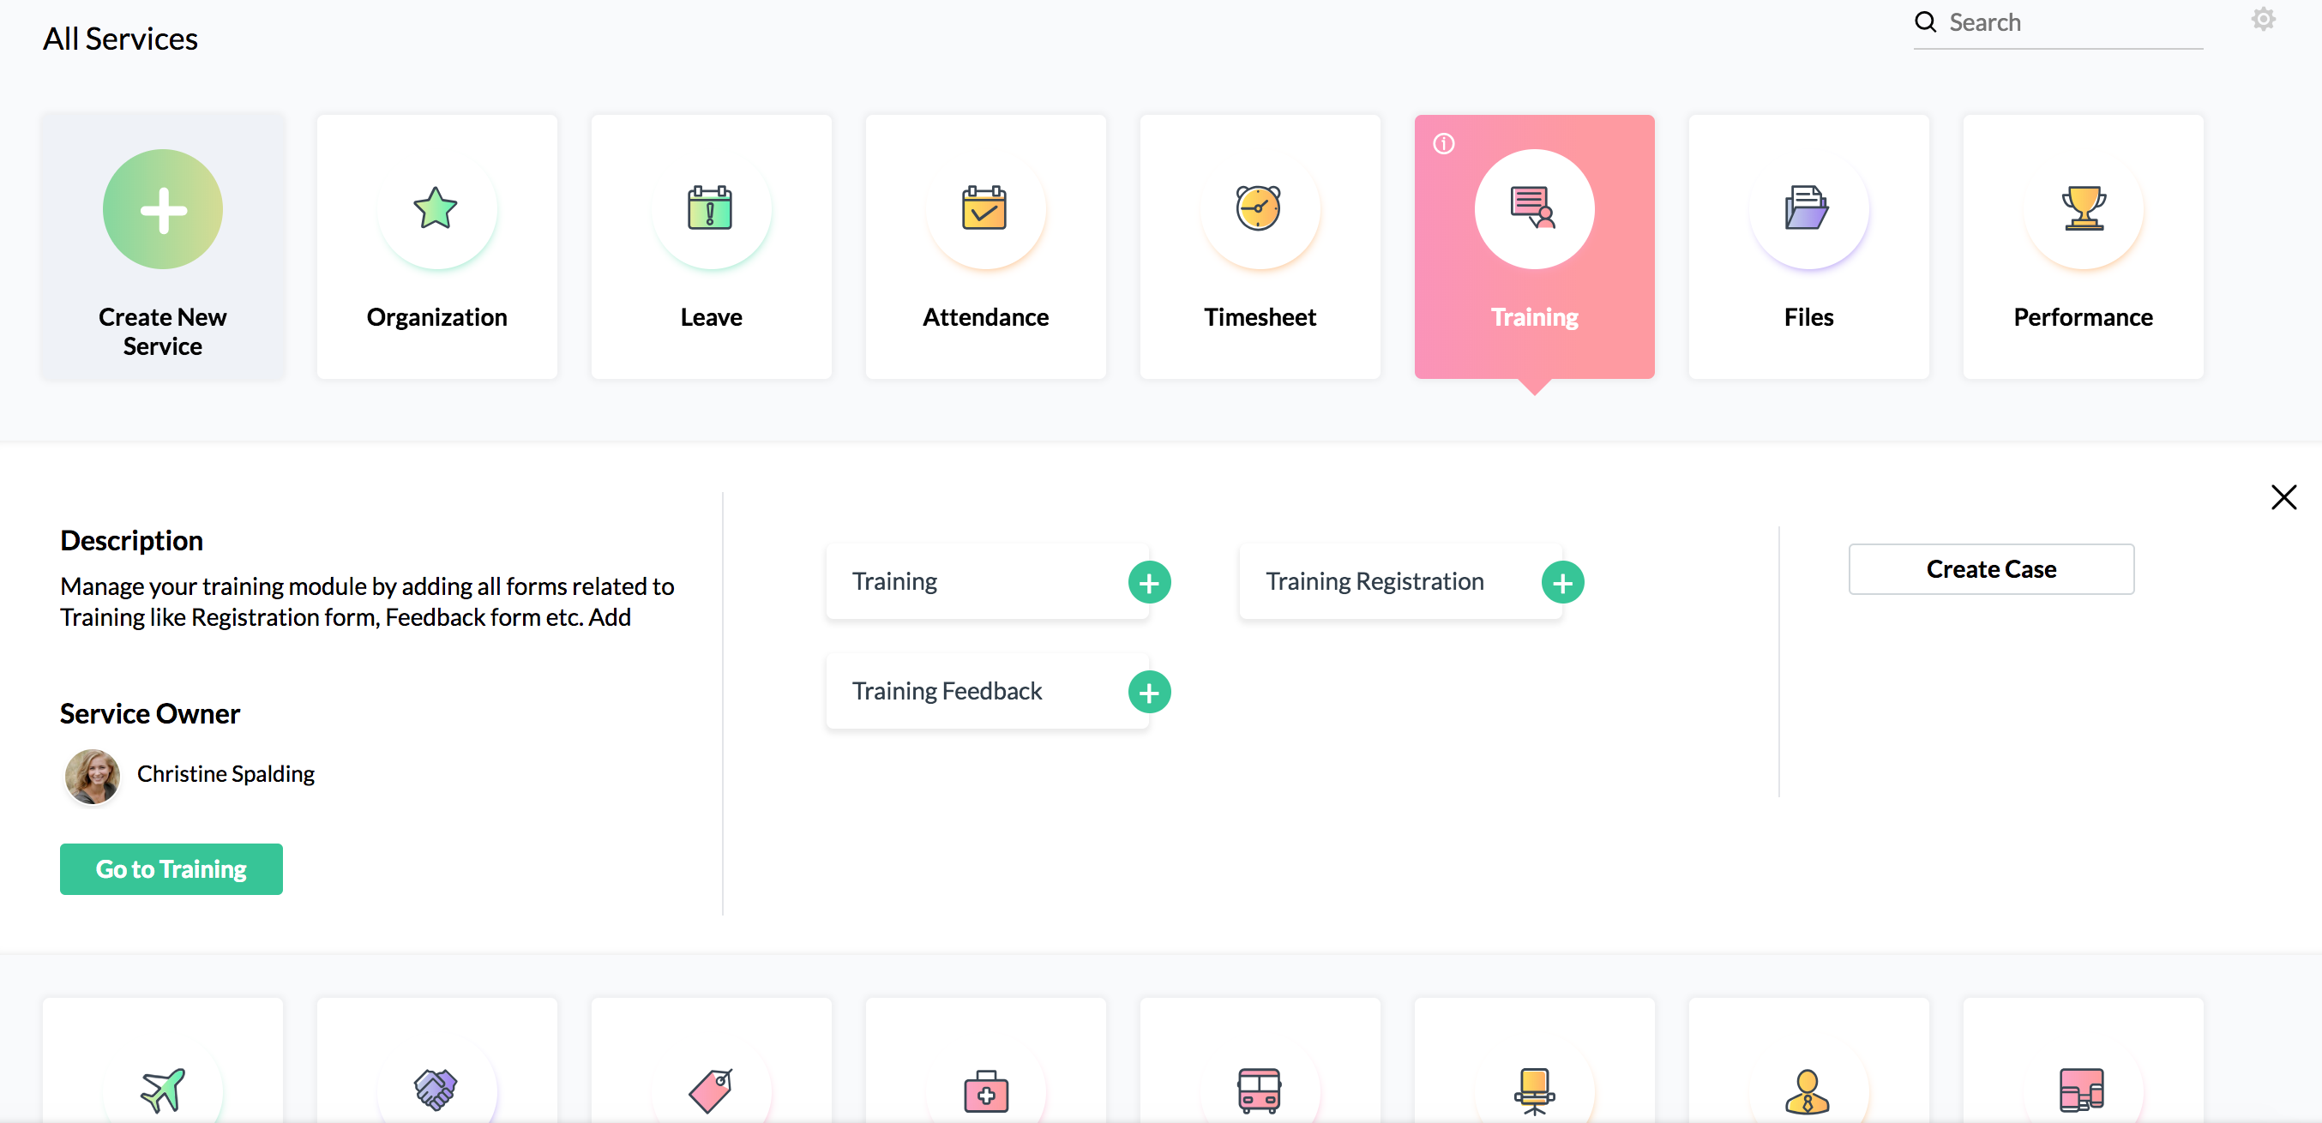The image size is (2322, 1123).
Task: Select the Leave calendar icon
Action: (x=710, y=208)
